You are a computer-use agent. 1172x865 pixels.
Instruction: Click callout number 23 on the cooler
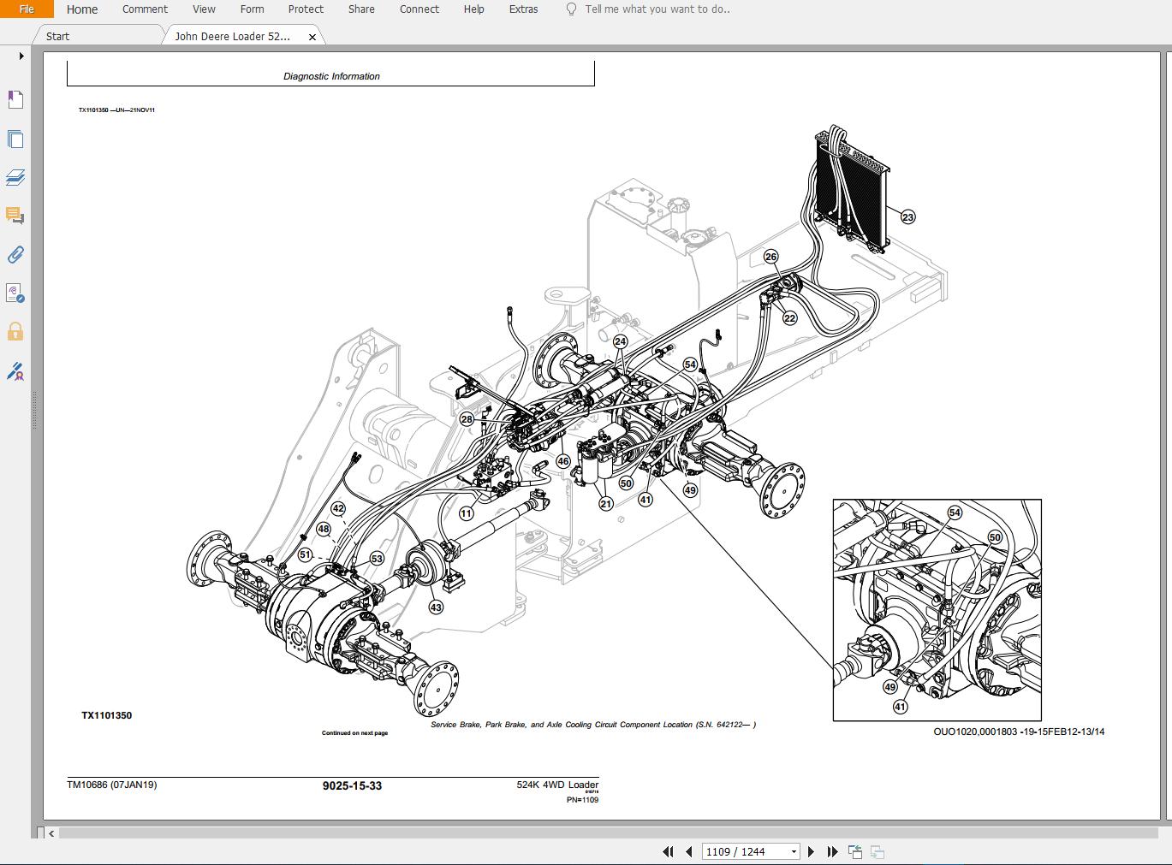click(x=907, y=217)
